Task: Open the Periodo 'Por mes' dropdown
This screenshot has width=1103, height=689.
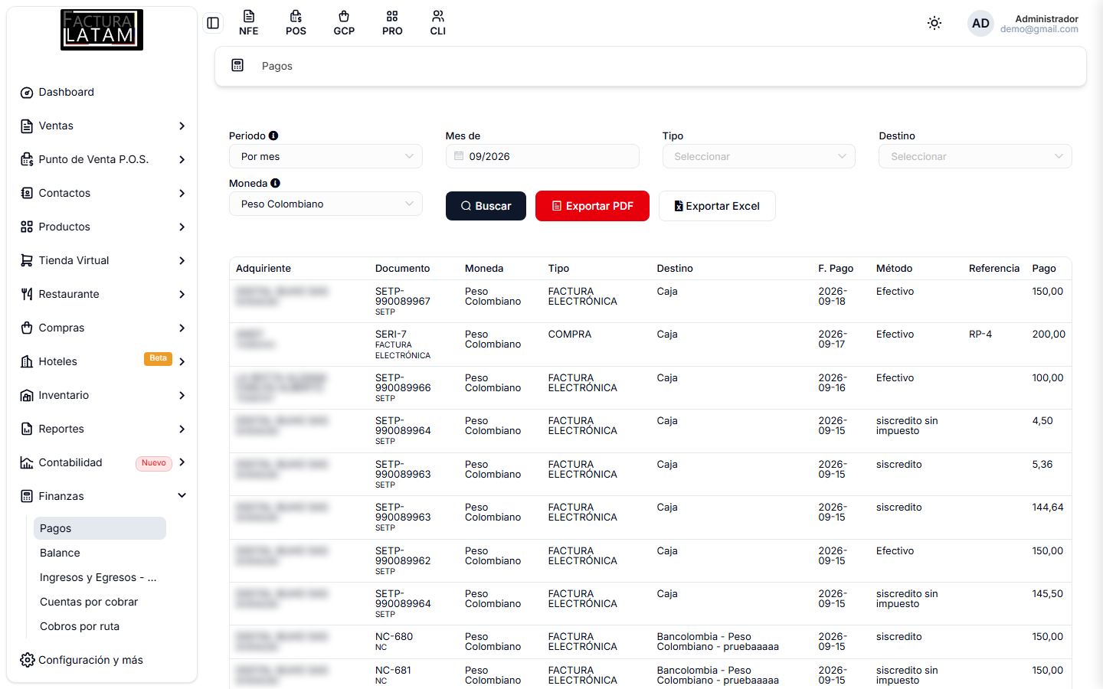Action: tap(326, 156)
